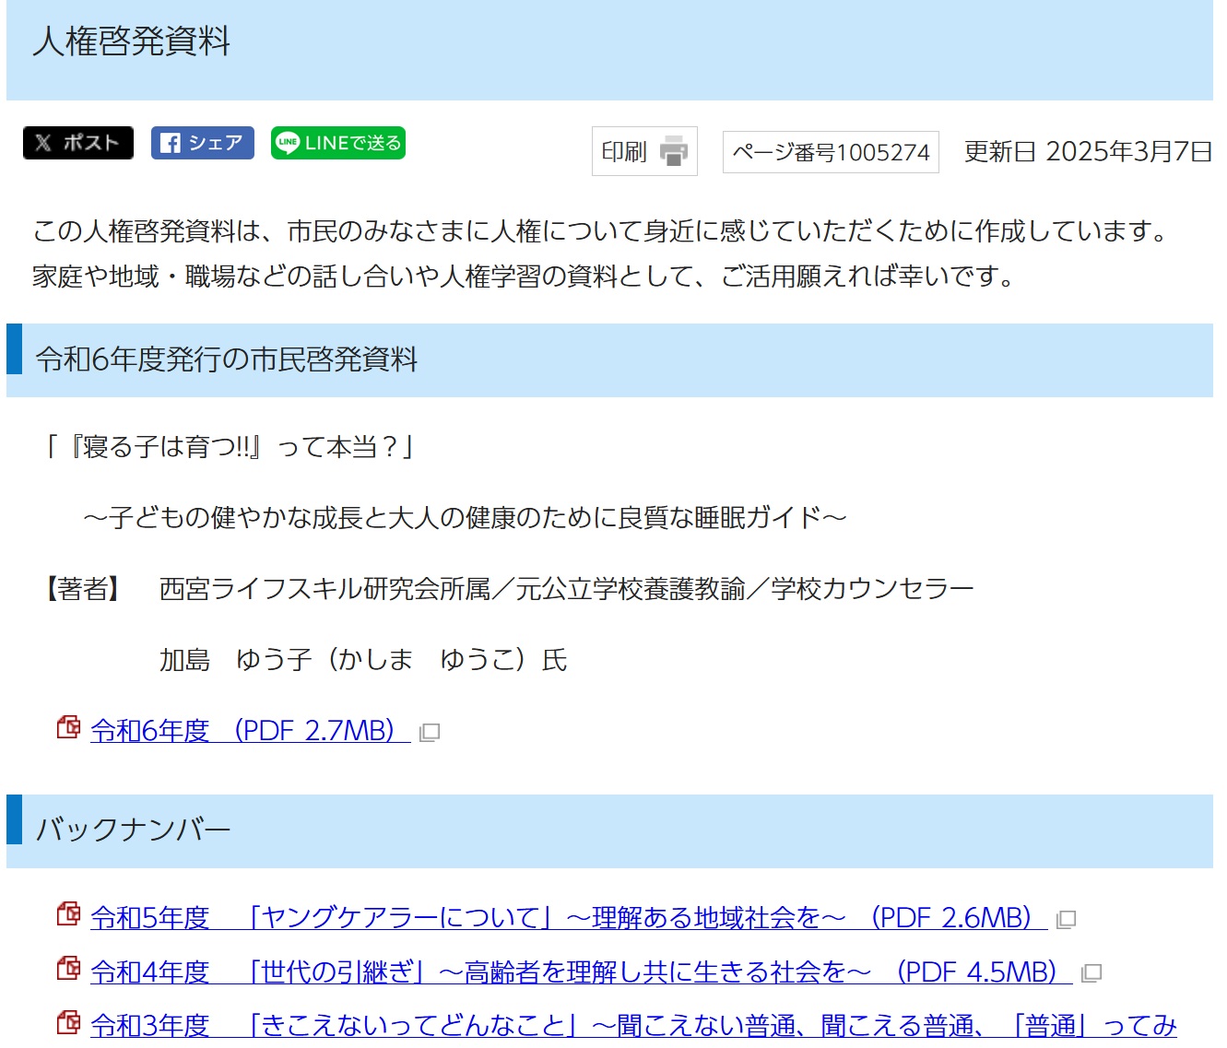Click the printer icon beside 印刷
1227x1048 pixels.
pos(674,151)
